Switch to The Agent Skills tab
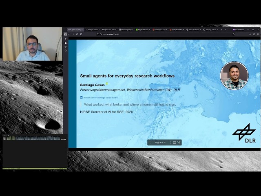The image size is (261, 196). (93, 30)
